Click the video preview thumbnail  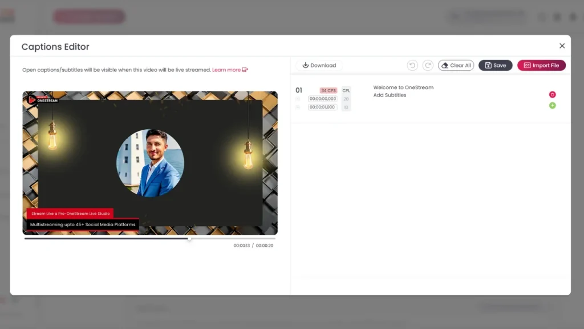150,163
